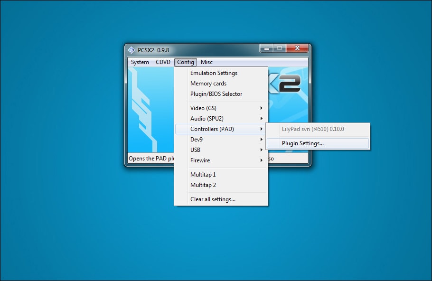Select Emulation Settings
This screenshot has width=432, height=281.
coord(221,73)
